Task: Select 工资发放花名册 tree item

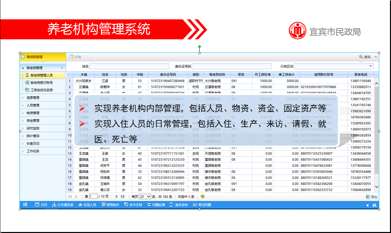Action: [x=41, y=90]
